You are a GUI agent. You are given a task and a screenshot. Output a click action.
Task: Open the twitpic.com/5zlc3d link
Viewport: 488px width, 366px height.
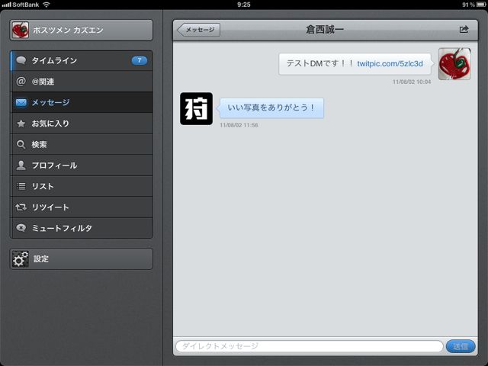[x=390, y=64]
